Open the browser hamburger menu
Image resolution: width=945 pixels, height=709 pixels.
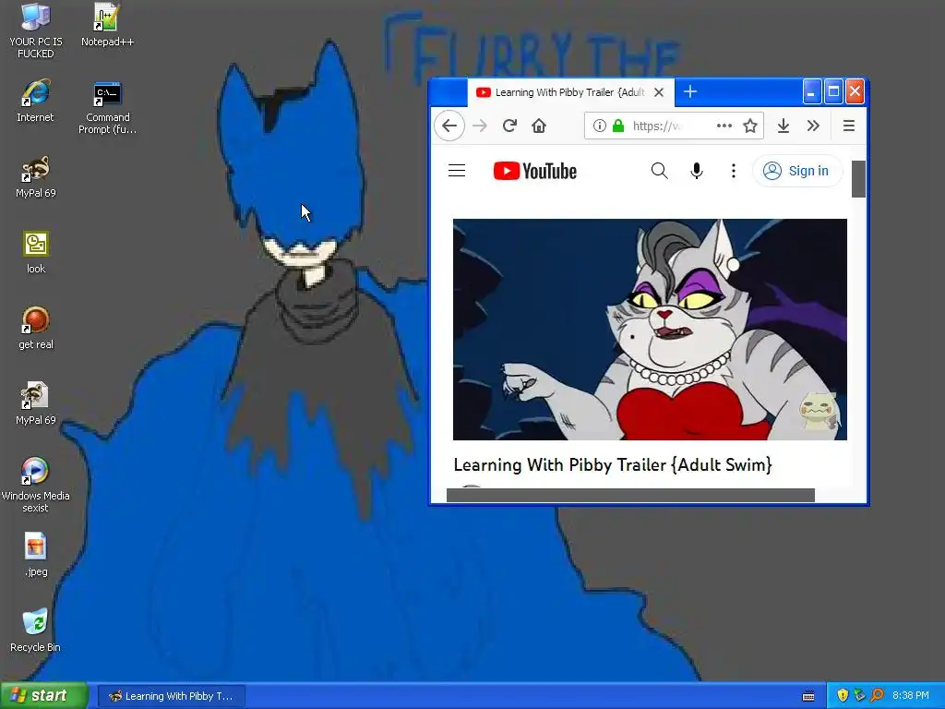click(849, 126)
